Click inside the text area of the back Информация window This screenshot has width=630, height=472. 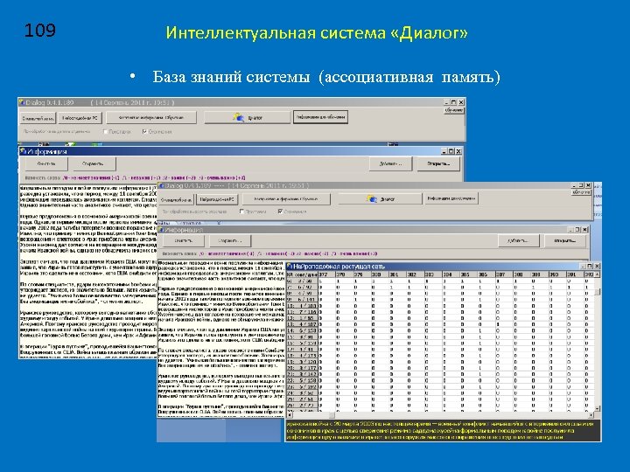tap(88, 271)
